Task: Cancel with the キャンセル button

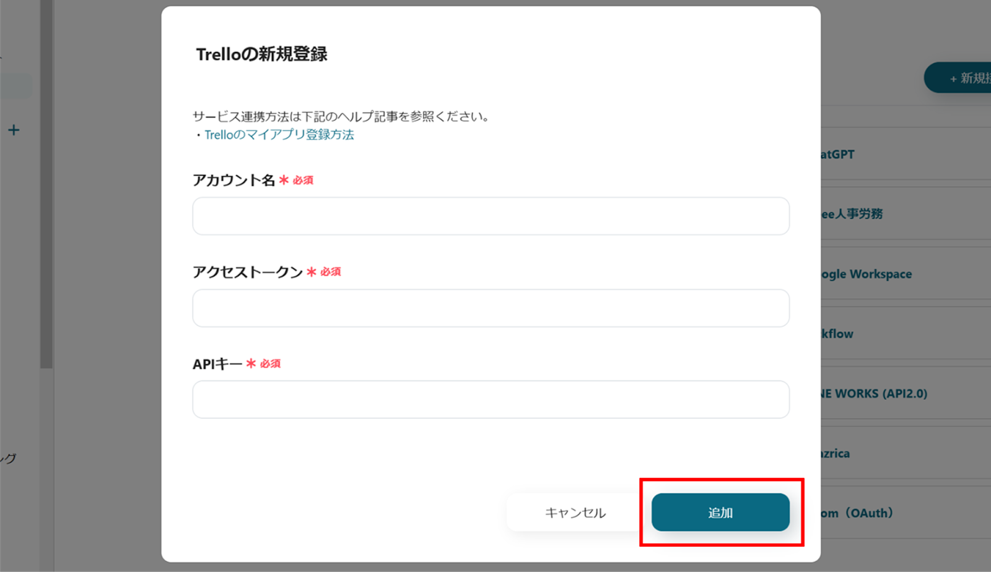Action: click(575, 512)
